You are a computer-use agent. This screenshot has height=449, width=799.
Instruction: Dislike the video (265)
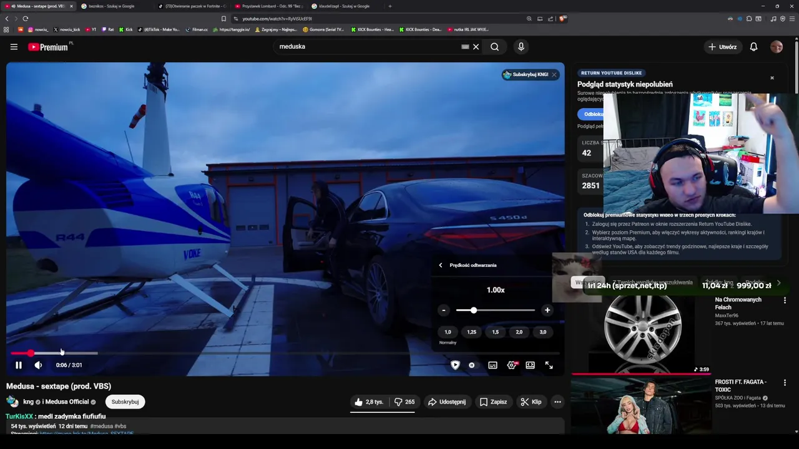coord(404,402)
